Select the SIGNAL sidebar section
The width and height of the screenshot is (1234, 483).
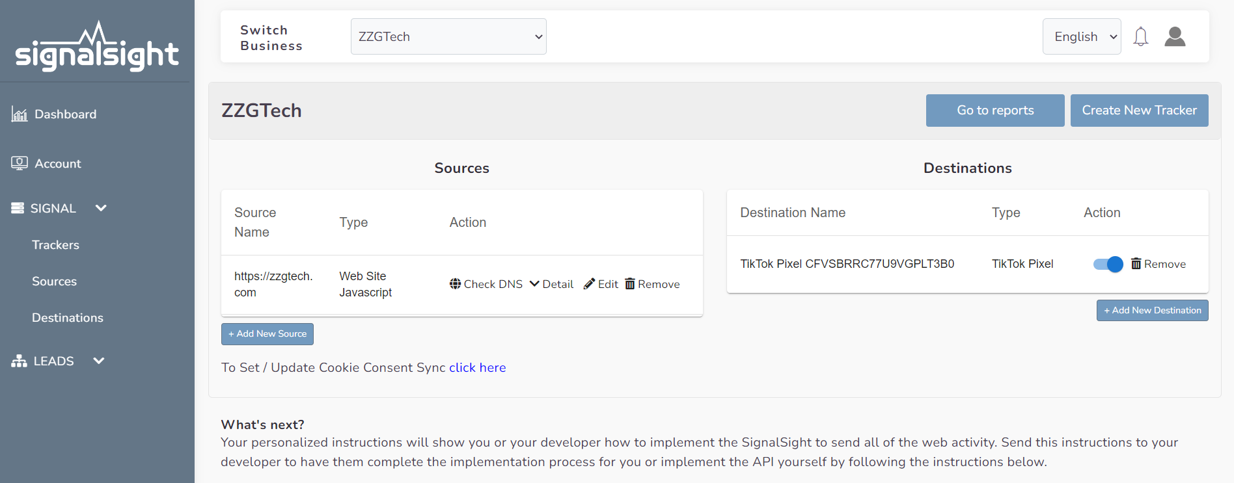[x=53, y=208]
